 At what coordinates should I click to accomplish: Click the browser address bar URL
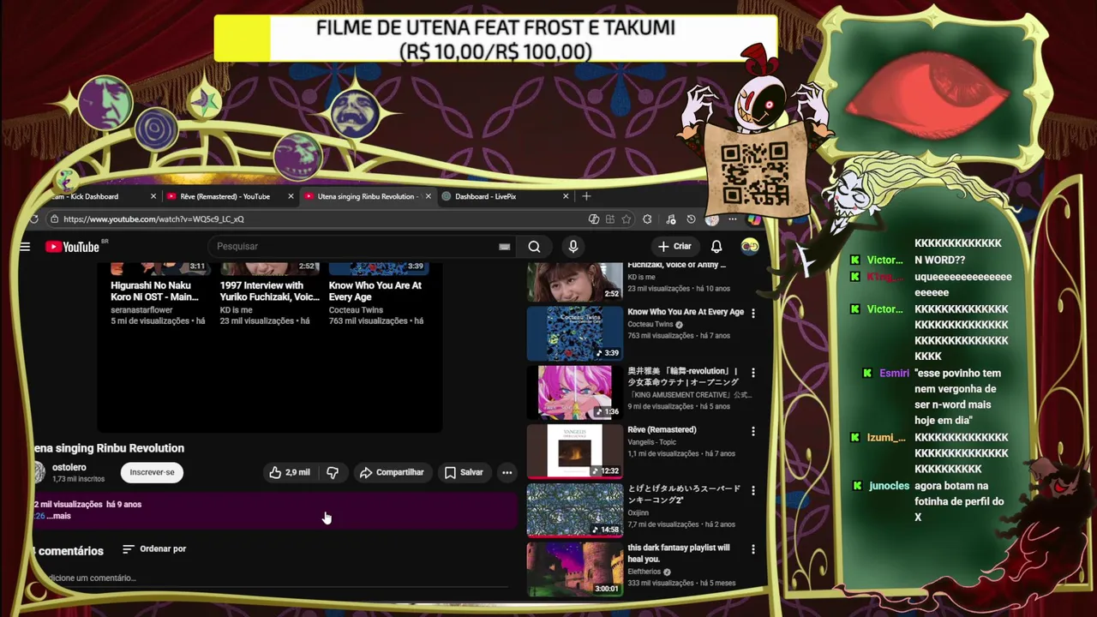(x=153, y=219)
